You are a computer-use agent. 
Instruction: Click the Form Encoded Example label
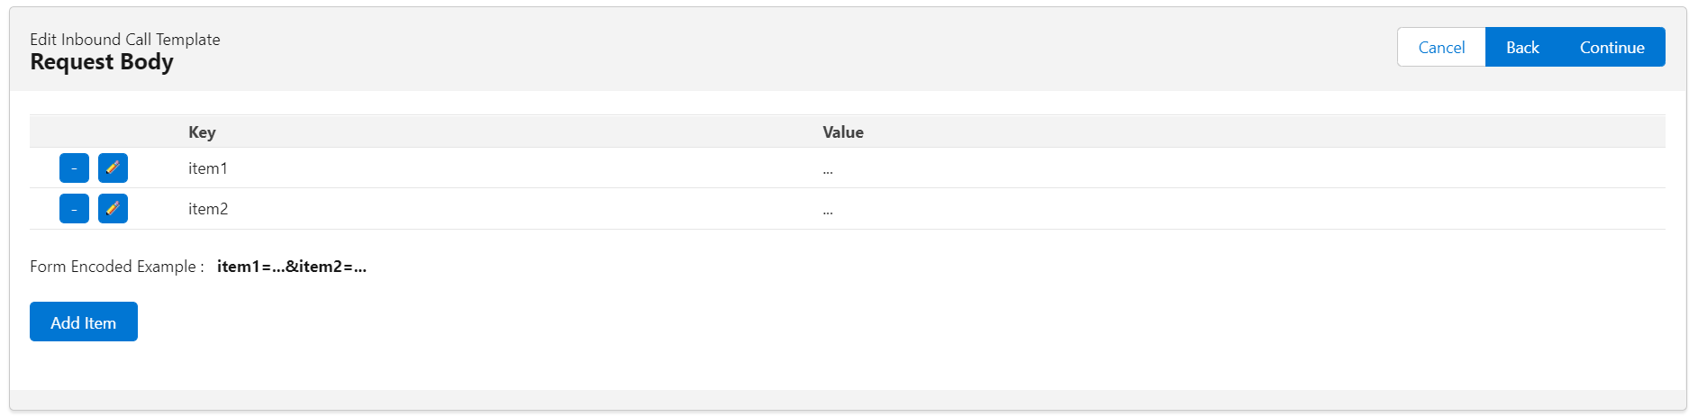point(116,267)
